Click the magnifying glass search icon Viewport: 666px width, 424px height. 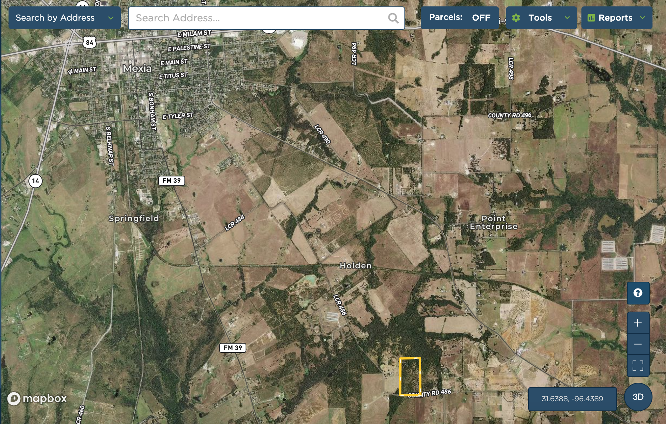pyautogui.click(x=393, y=18)
